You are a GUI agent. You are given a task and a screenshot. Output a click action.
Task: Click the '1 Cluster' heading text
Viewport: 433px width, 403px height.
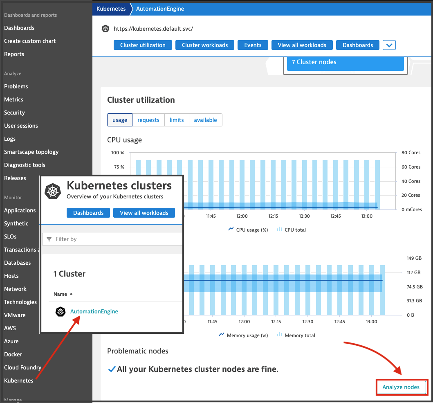70,274
